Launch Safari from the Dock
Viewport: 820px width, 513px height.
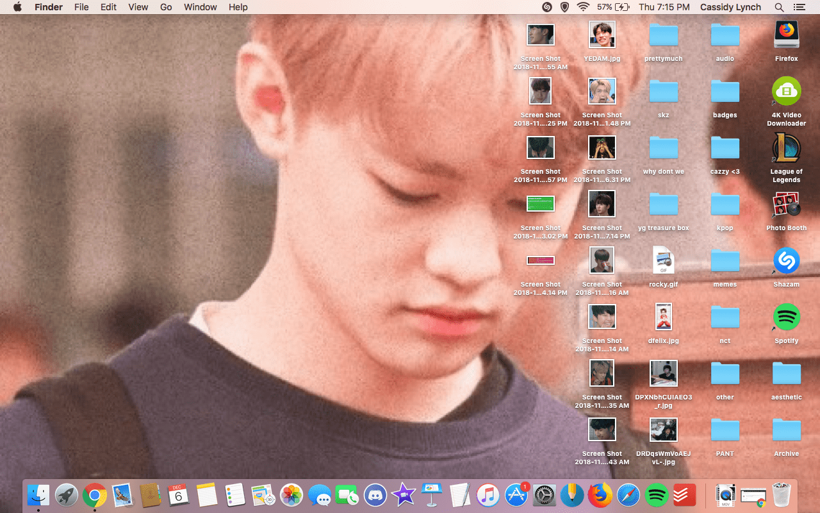(628, 495)
